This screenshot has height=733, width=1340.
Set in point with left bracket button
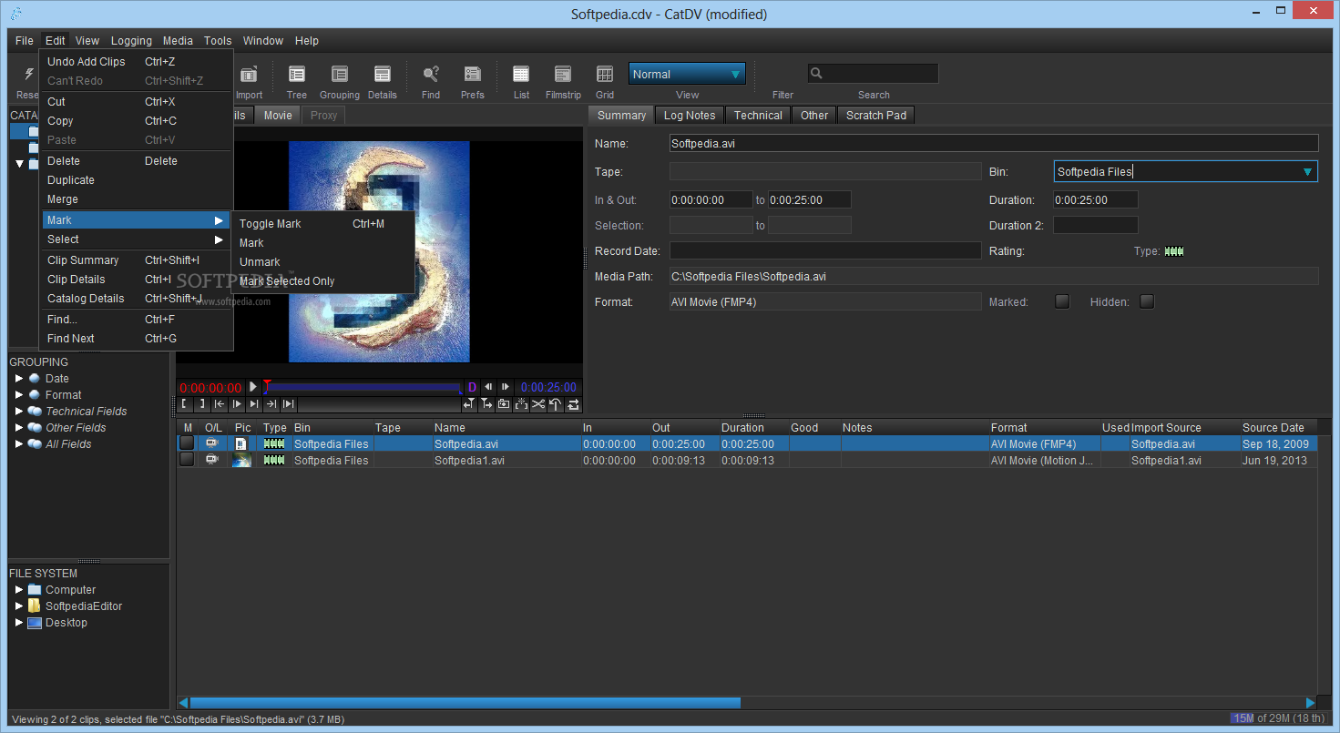(184, 403)
